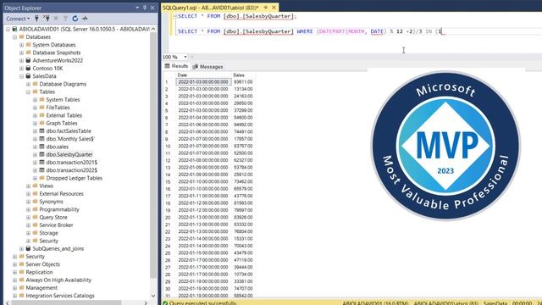Click the Dropped Ledger Tables folder icon
The width and height of the screenshot is (542, 305).
(x=41, y=178)
